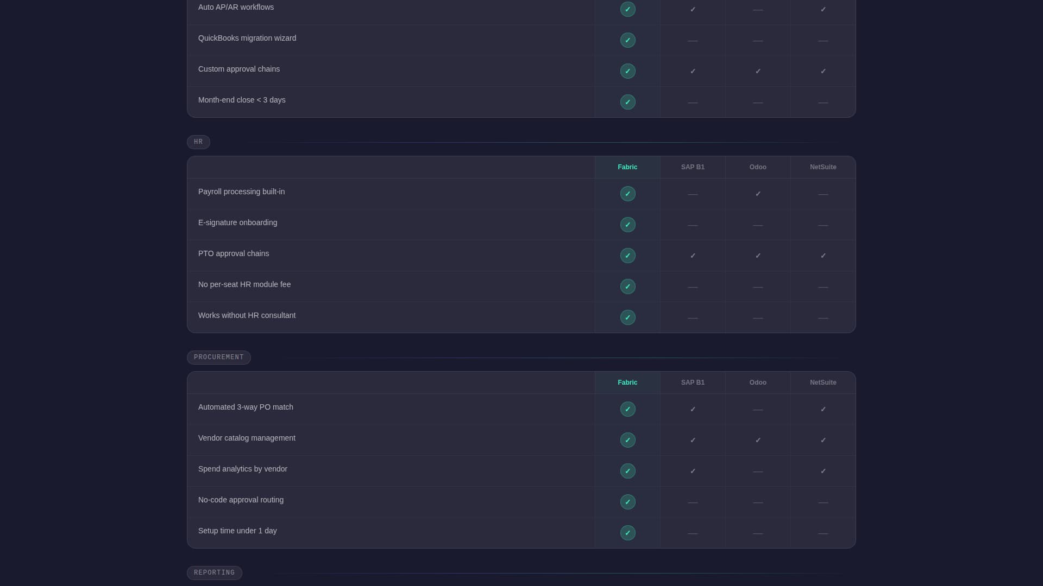This screenshot has height=586, width=1043.
Task: Click NetSuite column header in Procurement table
Action: click(823, 383)
